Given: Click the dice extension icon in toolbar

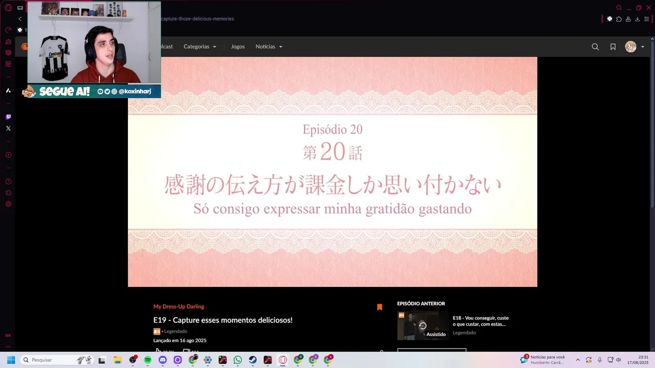Looking at the screenshot, I should click(609, 19).
